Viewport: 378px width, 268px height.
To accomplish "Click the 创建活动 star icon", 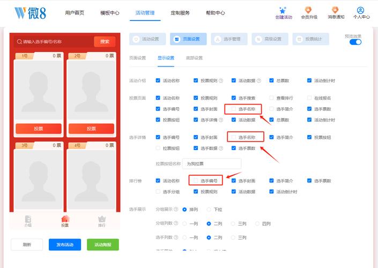I will pos(284,10).
